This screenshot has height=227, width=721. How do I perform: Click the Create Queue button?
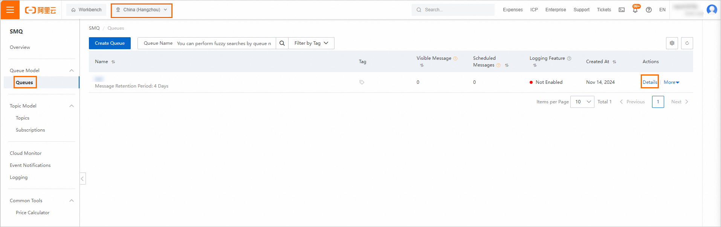(x=110, y=43)
